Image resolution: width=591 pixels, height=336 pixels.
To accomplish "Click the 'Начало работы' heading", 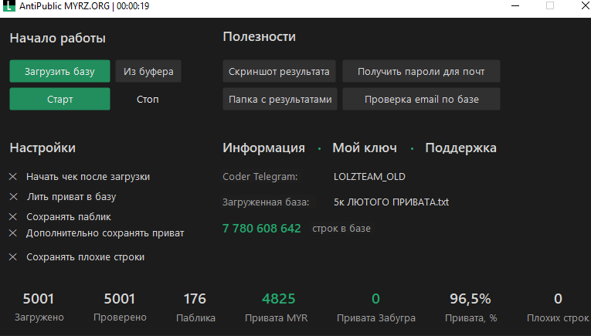I will click(58, 38).
